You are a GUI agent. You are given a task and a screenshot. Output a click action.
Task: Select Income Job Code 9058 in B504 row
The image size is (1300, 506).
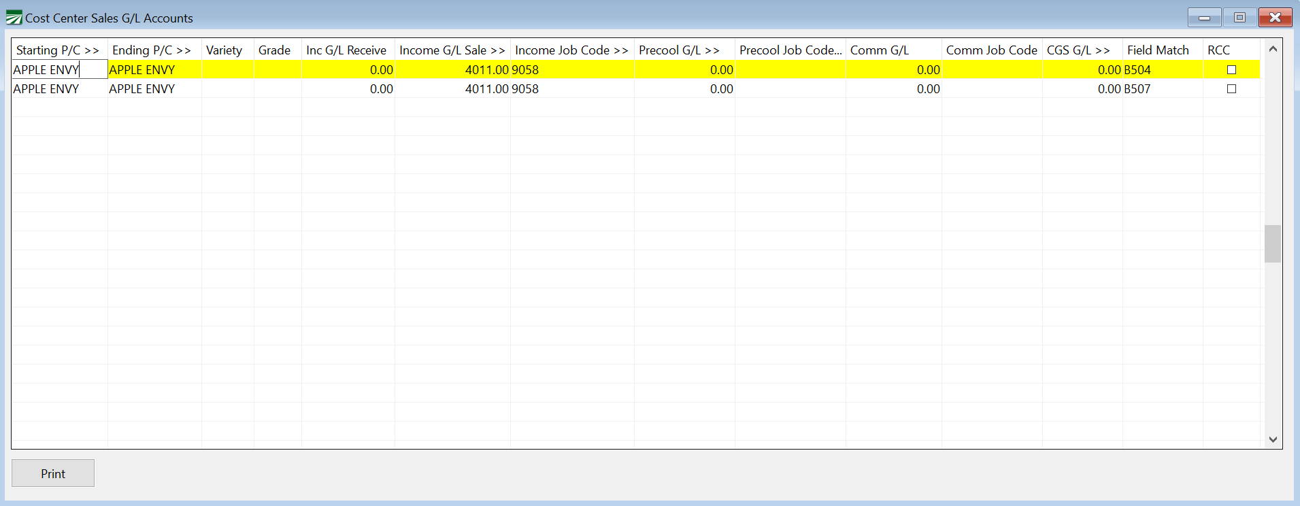[572, 69]
